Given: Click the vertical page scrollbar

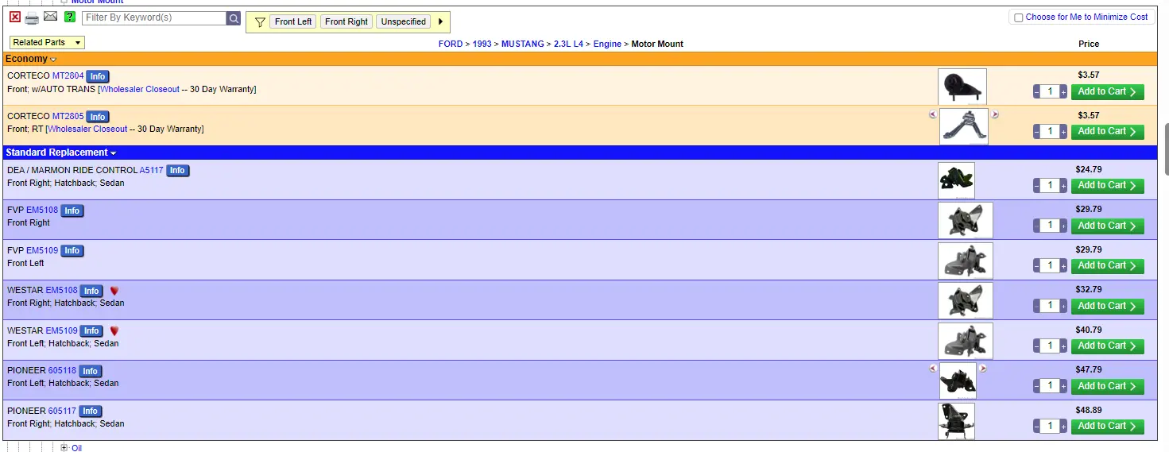Looking at the screenshot, I should point(1166,149).
